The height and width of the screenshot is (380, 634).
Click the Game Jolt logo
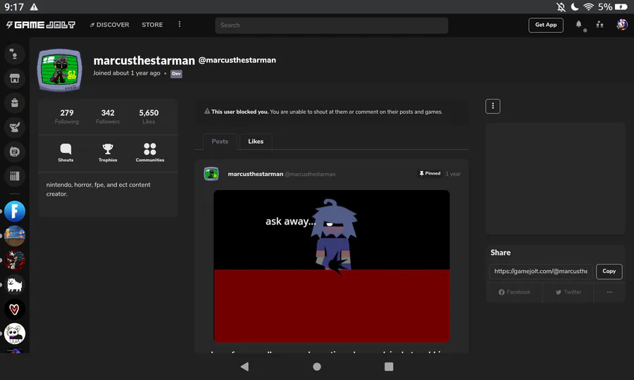[x=40, y=25]
